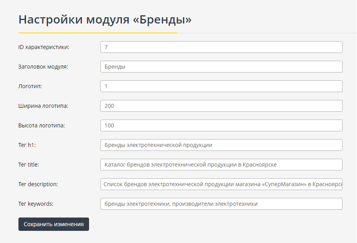Click the label Тег description

[x=38, y=184]
